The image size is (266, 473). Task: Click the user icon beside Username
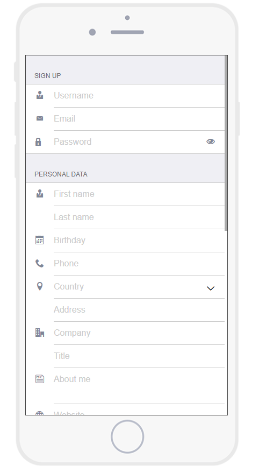coord(40,95)
